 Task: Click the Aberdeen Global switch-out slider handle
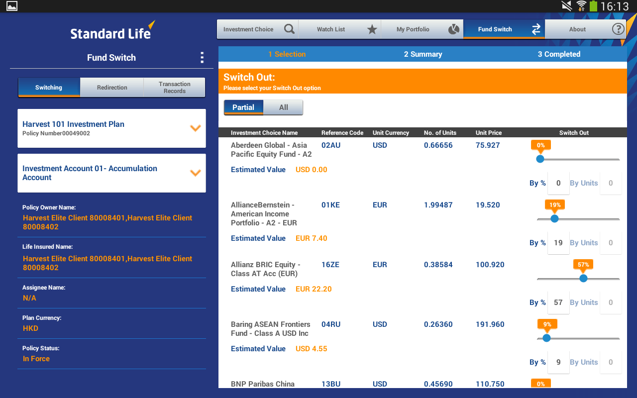(540, 159)
